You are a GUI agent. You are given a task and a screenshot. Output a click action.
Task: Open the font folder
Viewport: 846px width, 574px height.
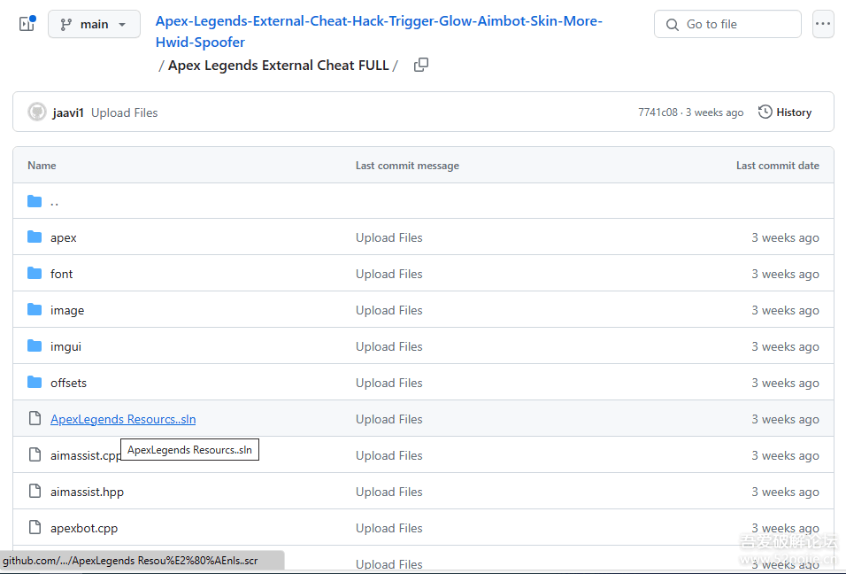click(x=61, y=274)
